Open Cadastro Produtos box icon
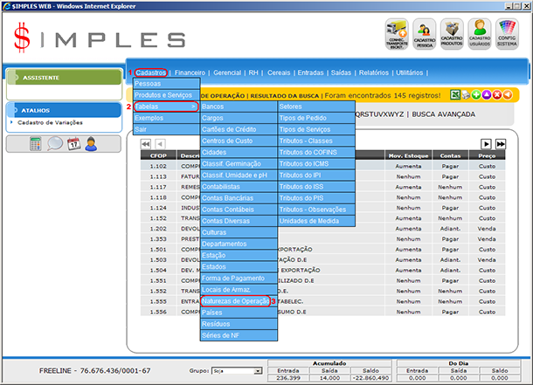533x385 pixels. click(452, 33)
